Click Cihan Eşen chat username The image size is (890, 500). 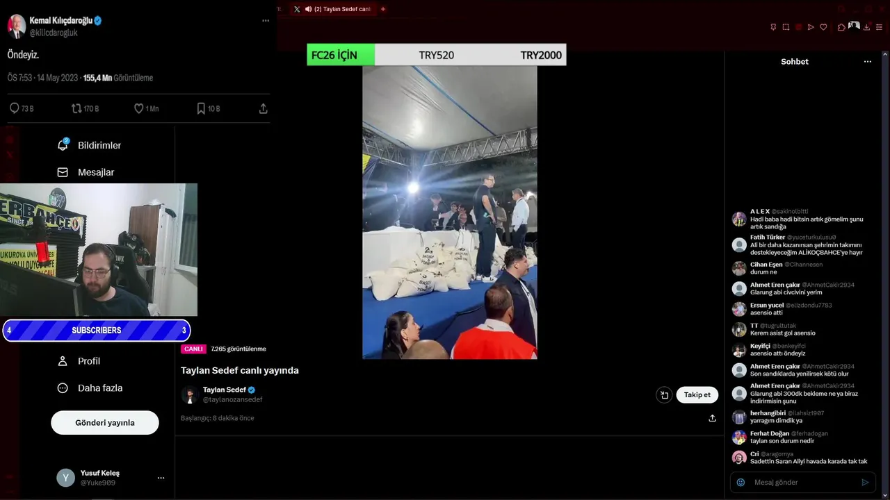point(766,265)
